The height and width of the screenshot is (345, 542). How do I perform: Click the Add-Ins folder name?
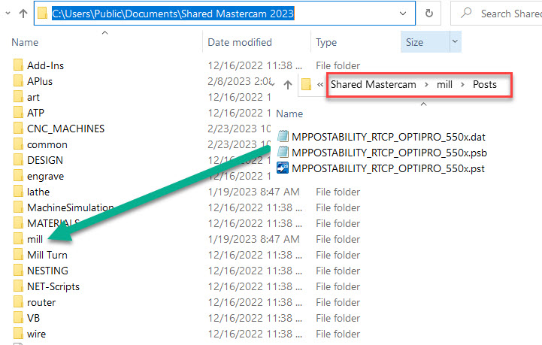point(45,65)
